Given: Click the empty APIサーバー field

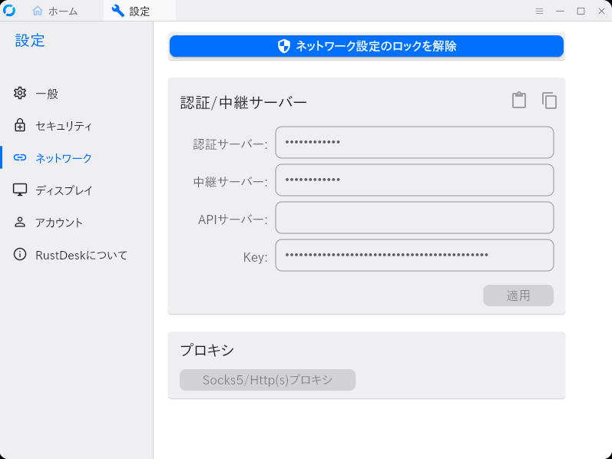Looking at the screenshot, I should 415,217.
